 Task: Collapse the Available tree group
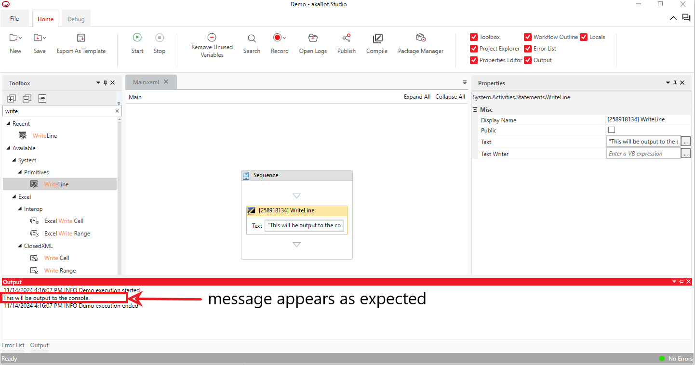click(8, 148)
